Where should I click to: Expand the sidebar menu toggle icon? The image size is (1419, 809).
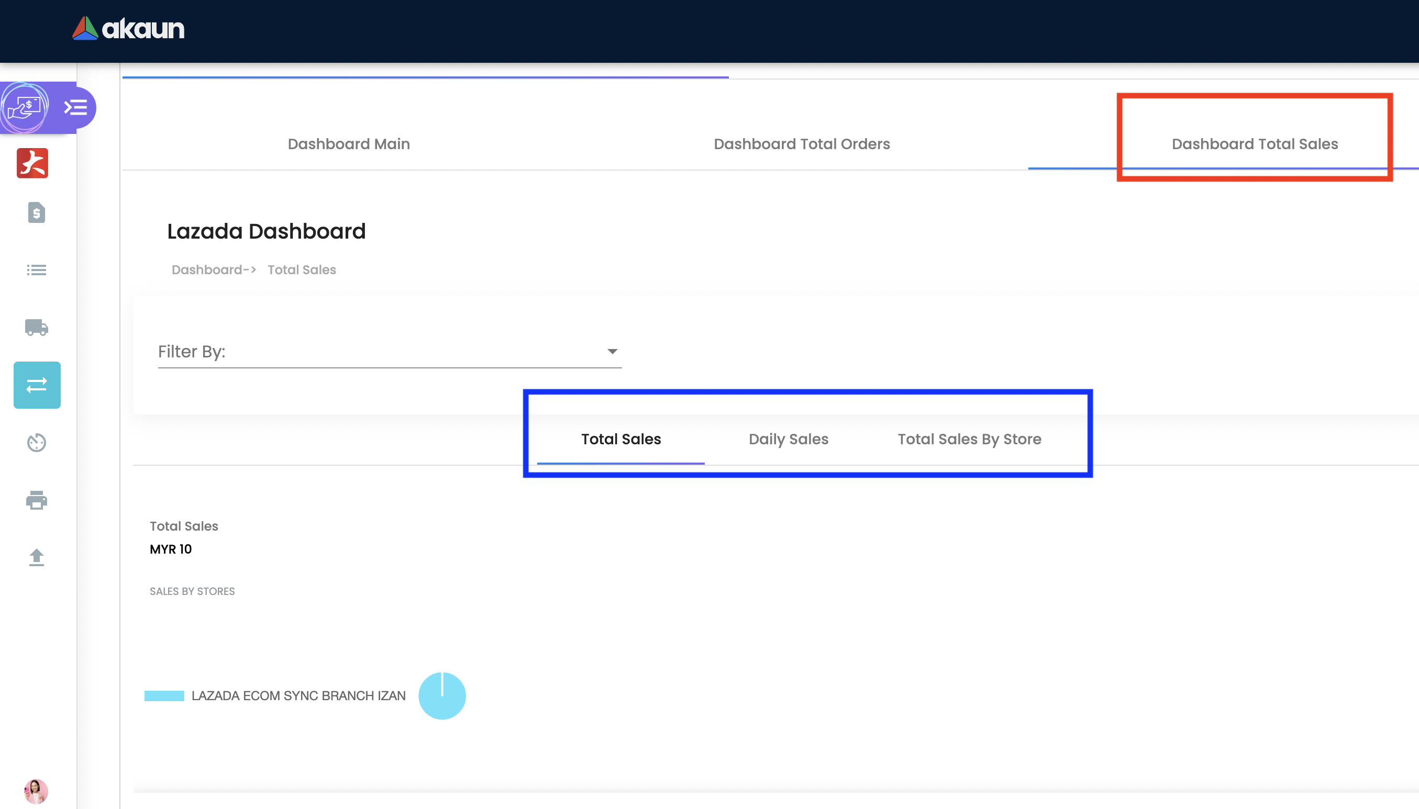(x=75, y=107)
